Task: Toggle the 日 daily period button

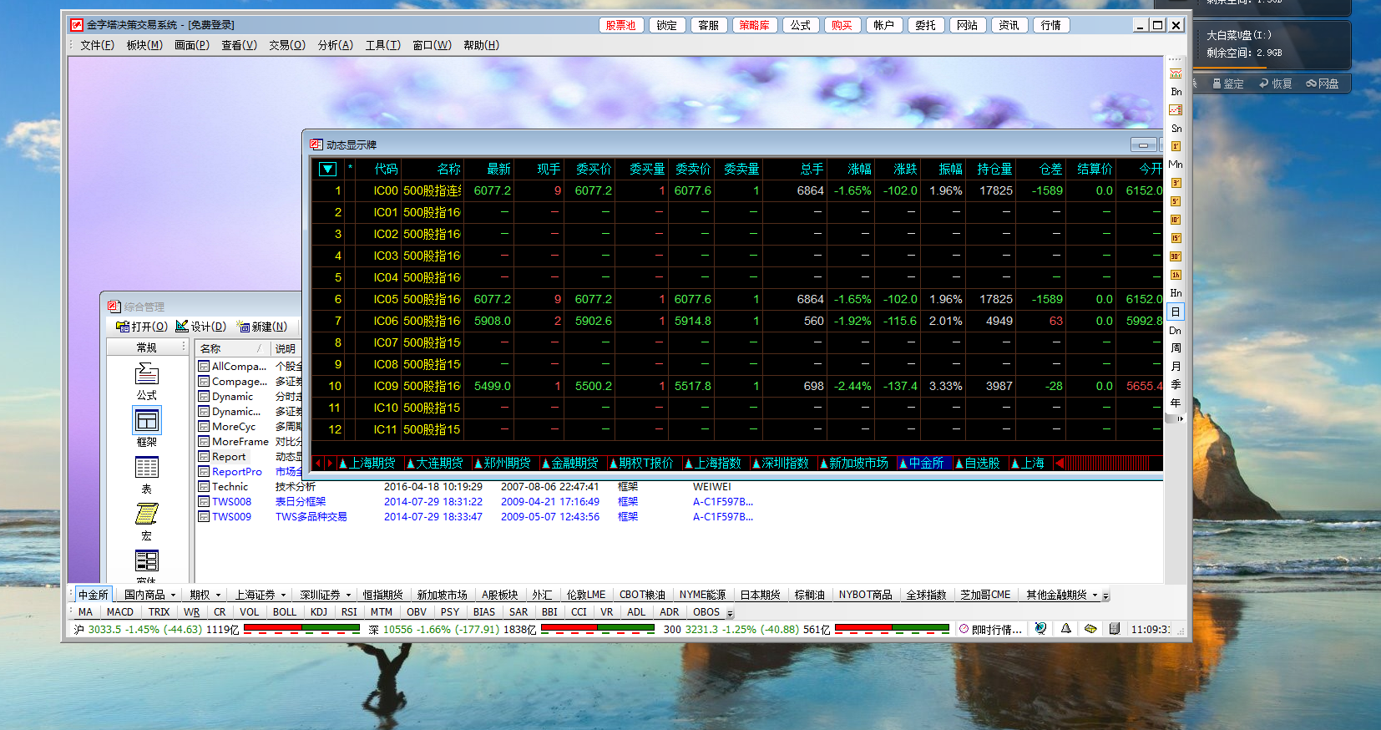Action: 1176,312
